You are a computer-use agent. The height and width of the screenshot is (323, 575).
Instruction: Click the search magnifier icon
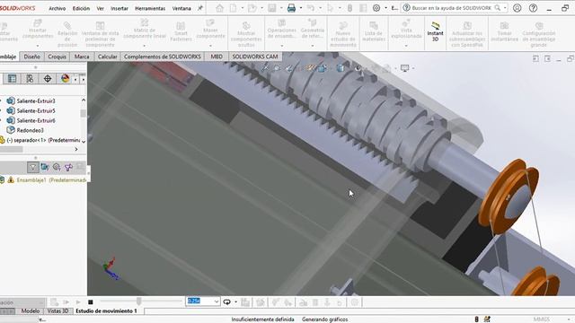(x=497, y=8)
